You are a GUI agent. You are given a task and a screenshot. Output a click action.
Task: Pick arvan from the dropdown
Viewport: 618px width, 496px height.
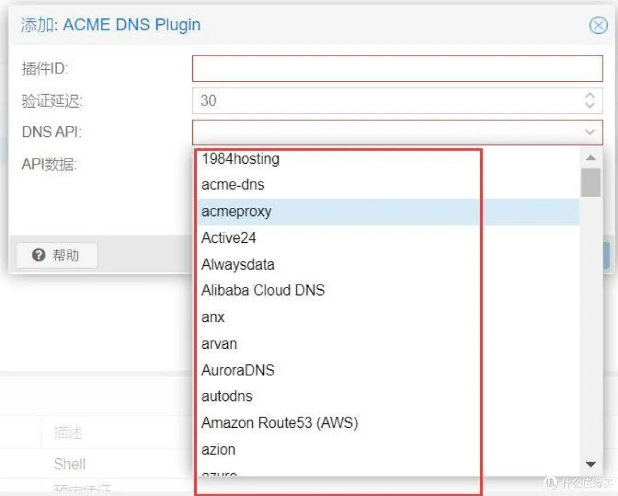point(219,344)
